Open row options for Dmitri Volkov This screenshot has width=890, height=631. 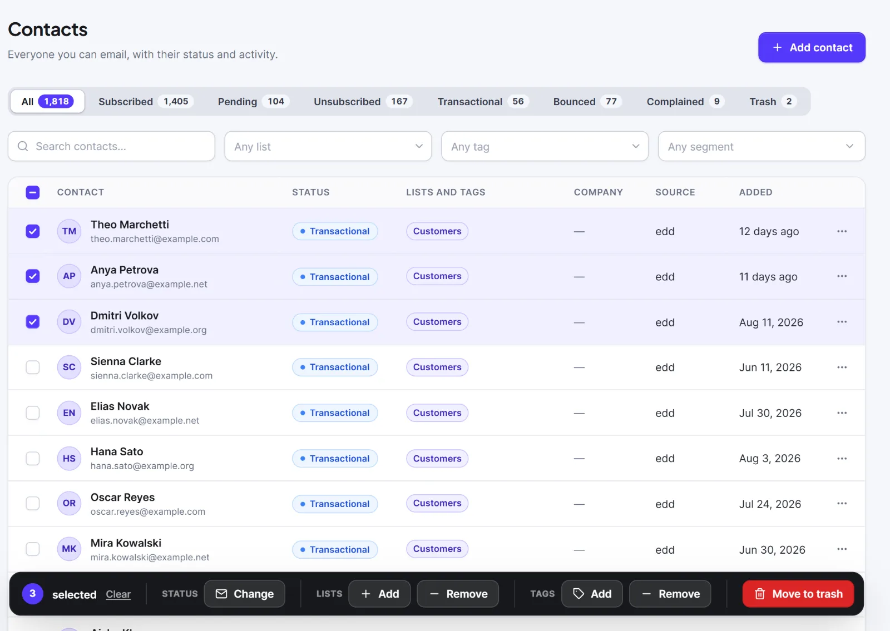point(842,322)
